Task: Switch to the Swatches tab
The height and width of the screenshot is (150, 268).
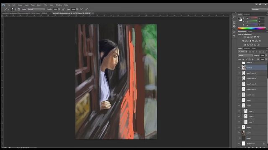Action: [x=247, y=15]
